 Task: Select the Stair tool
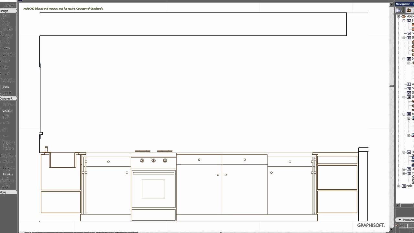tap(8, 67)
